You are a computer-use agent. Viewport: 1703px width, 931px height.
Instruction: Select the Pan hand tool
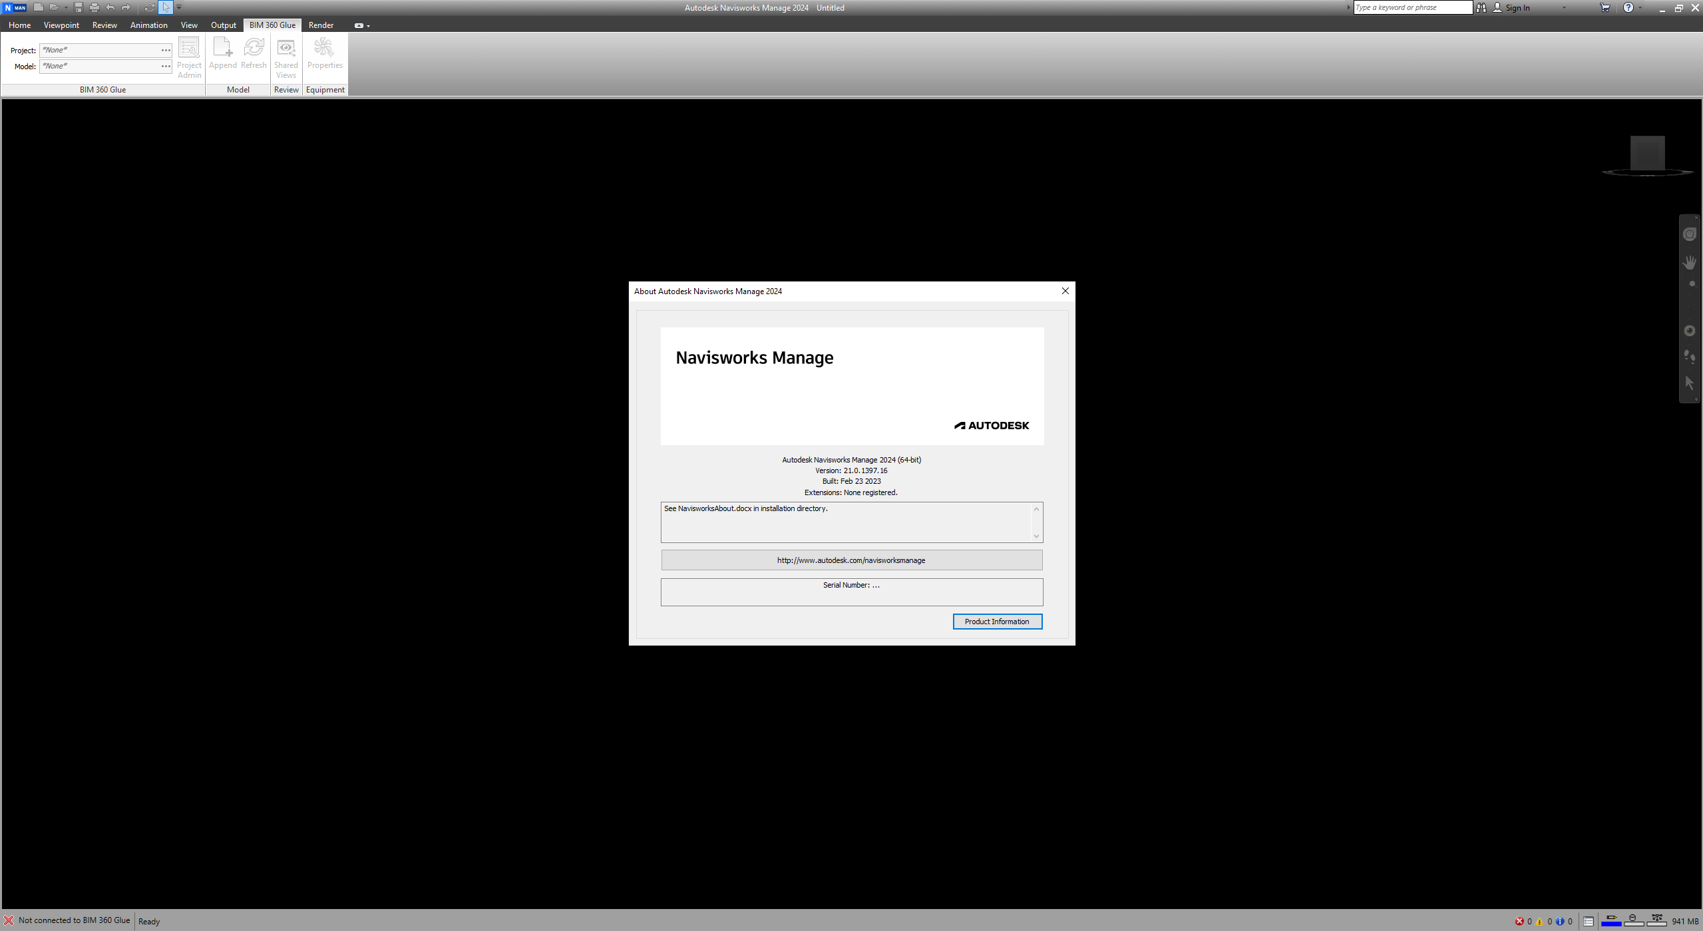1689,263
